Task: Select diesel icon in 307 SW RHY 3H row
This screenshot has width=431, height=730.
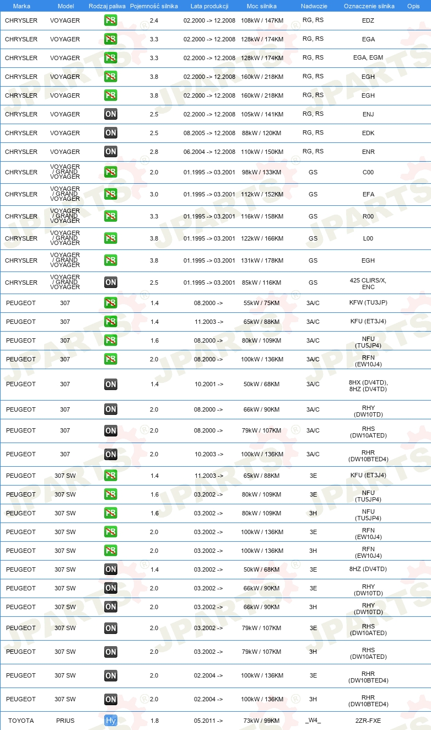Action: [111, 607]
